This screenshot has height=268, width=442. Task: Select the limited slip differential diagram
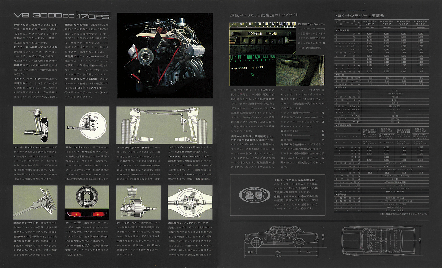coord(190,202)
